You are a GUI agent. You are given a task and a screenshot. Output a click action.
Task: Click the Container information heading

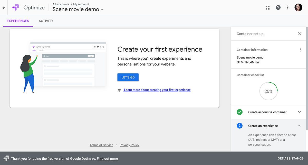[x=252, y=50]
